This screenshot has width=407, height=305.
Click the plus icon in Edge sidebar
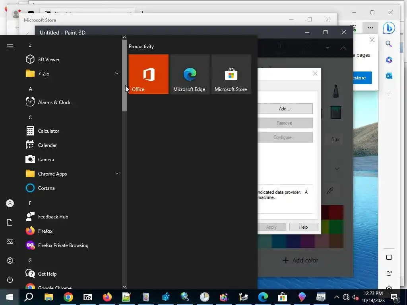389,93
